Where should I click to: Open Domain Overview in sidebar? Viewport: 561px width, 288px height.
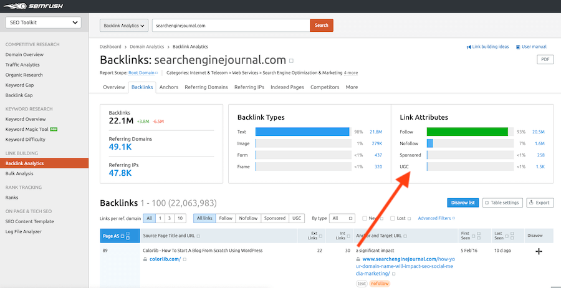point(24,55)
